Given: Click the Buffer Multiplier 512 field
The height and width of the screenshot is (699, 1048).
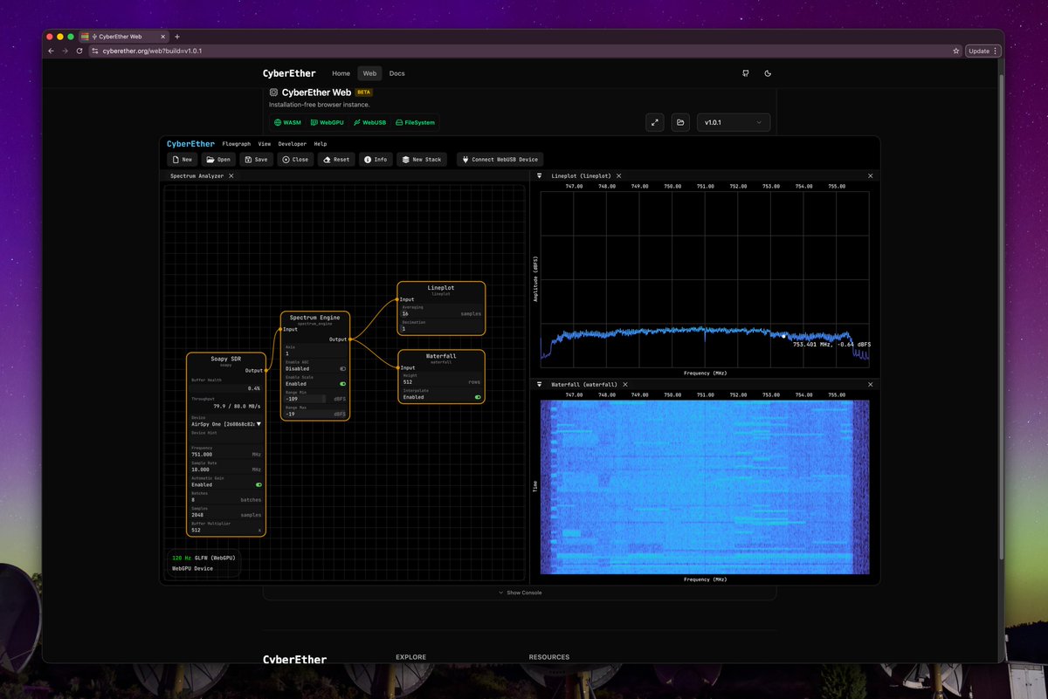Looking at the screenshot, I should click(226, 530).
